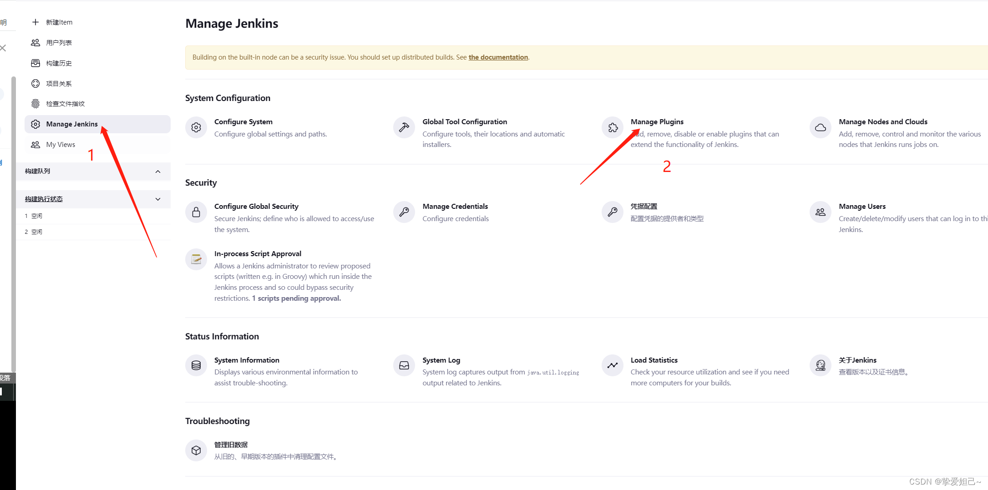Open the 关于Jenkins title link
The image size is (988, 490).
click(857, 360)
